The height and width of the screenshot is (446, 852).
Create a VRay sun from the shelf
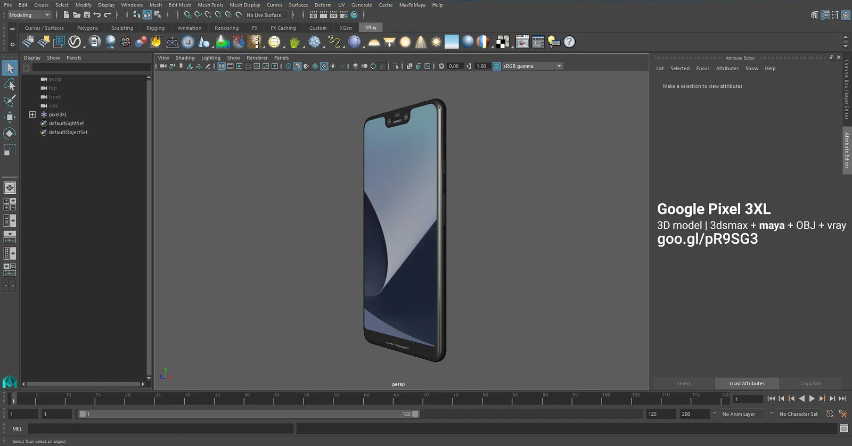click(x=436, y=42)
